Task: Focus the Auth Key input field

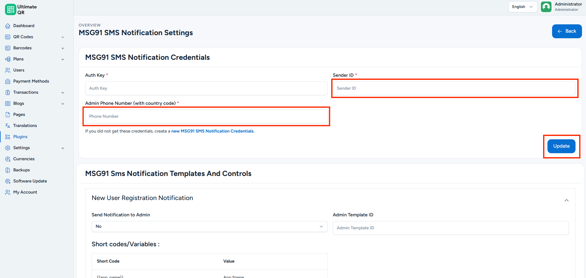Action: [206, 88]
